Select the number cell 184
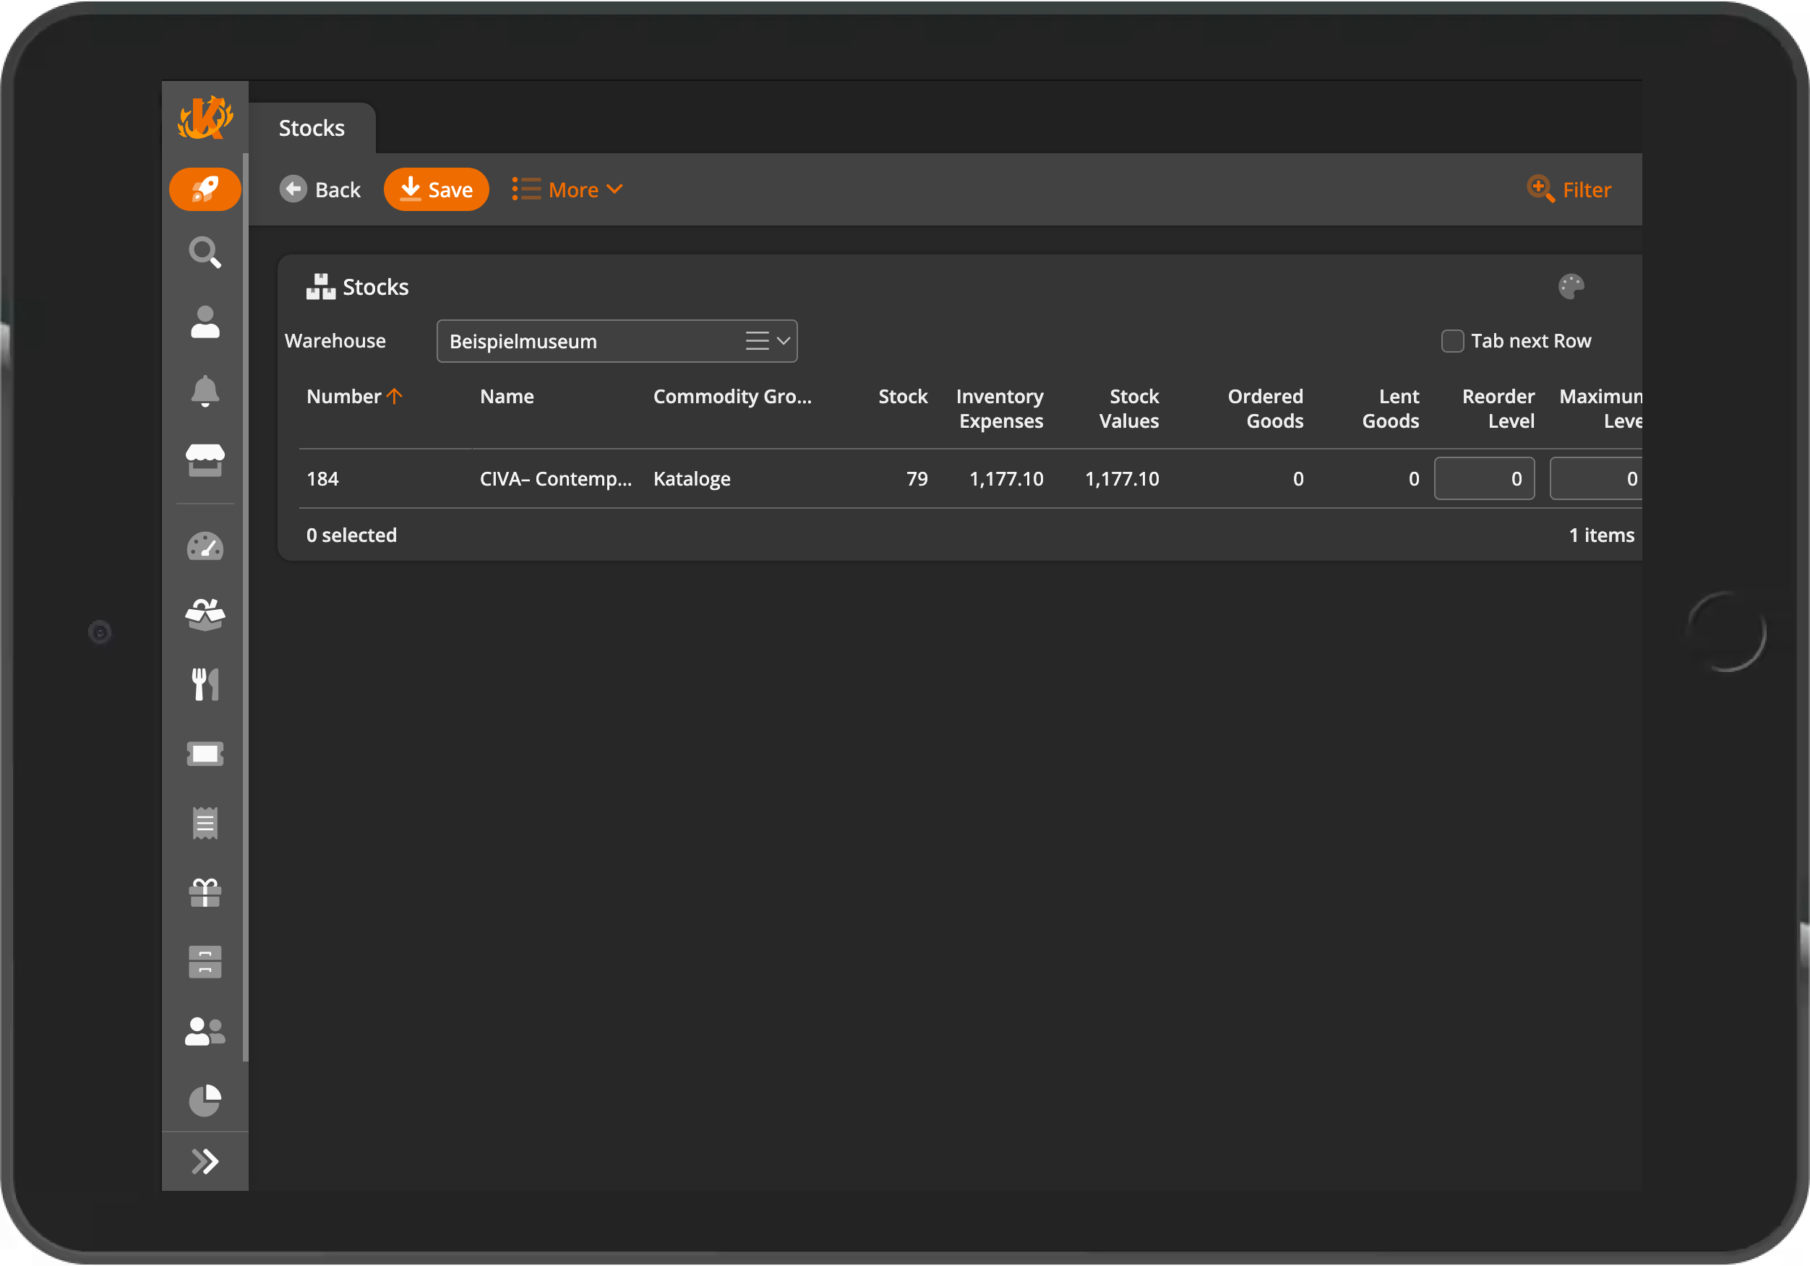This screenshot has height=1266, width=1810. tap(322, 478)
